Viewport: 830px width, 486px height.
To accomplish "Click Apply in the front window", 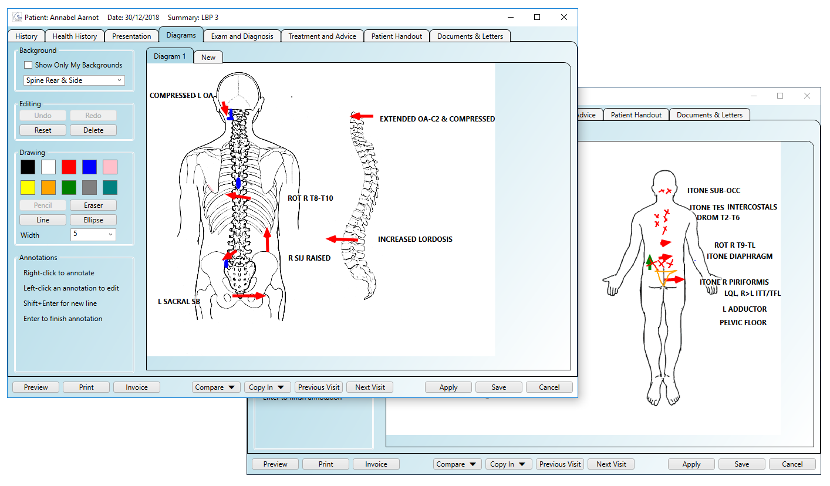I will point(448,387).
